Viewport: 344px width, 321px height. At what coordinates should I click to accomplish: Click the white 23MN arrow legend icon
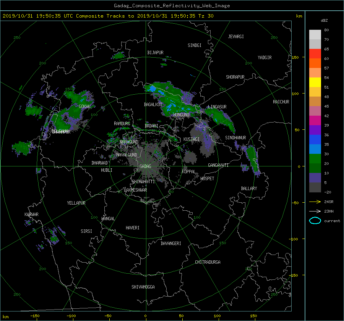[315, 211]
